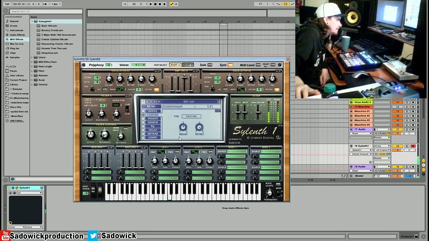Viewport: 429px width, 241px height.
Task: Toggle the Sync button in Sylenth1
Action: point(230,65)
